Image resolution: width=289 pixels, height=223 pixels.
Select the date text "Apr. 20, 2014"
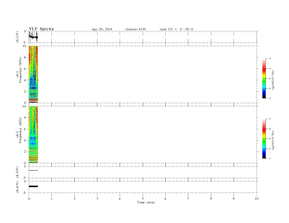click(x=102, y=29)
